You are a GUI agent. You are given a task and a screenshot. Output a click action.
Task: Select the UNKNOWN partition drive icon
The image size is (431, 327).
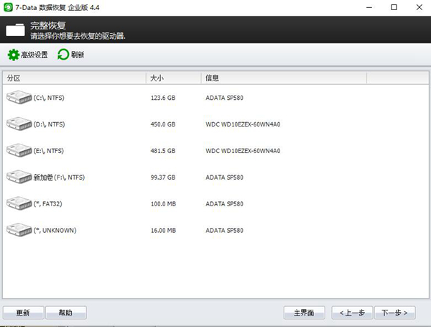pos(19,230)
